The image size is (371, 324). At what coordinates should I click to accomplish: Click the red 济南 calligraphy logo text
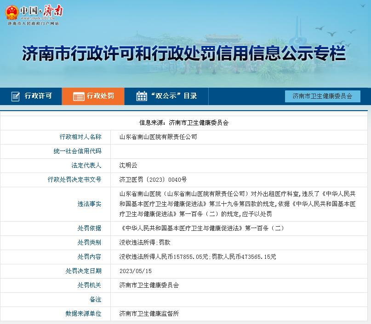[x=52, y=11]
